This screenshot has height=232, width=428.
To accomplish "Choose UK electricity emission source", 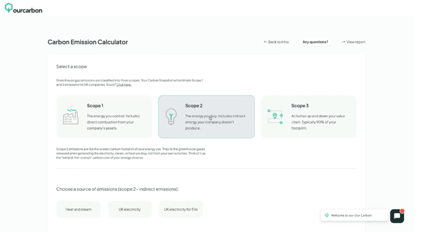I will [x=130, y=209].
